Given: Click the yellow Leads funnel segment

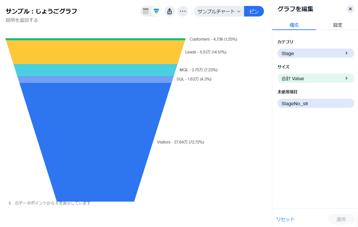Looking at the screenshot, I should tap(96, 52).
